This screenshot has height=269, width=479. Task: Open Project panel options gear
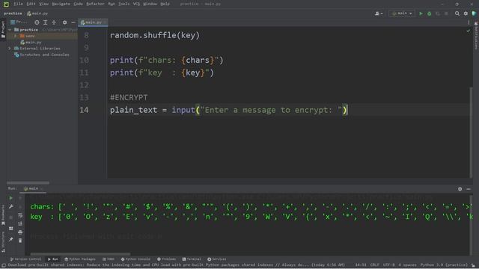point(64,22)
